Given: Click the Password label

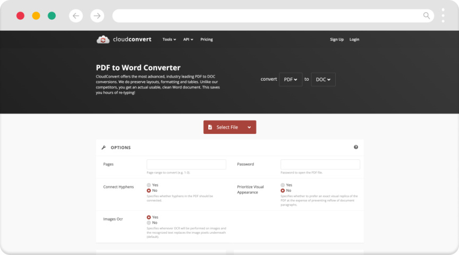Looking at the screenshot, I should pos(245,164).
